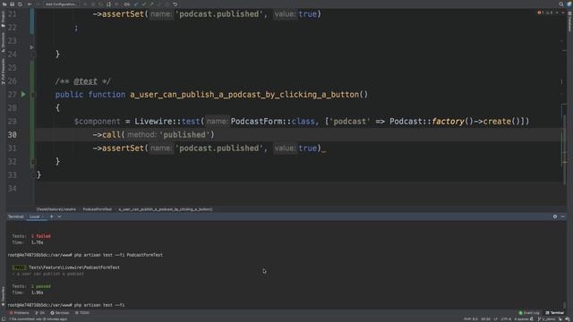Click the caret position 30:30 in status bar

coord(485,319)
